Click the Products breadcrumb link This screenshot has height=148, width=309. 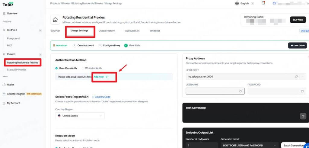(55, 3)
